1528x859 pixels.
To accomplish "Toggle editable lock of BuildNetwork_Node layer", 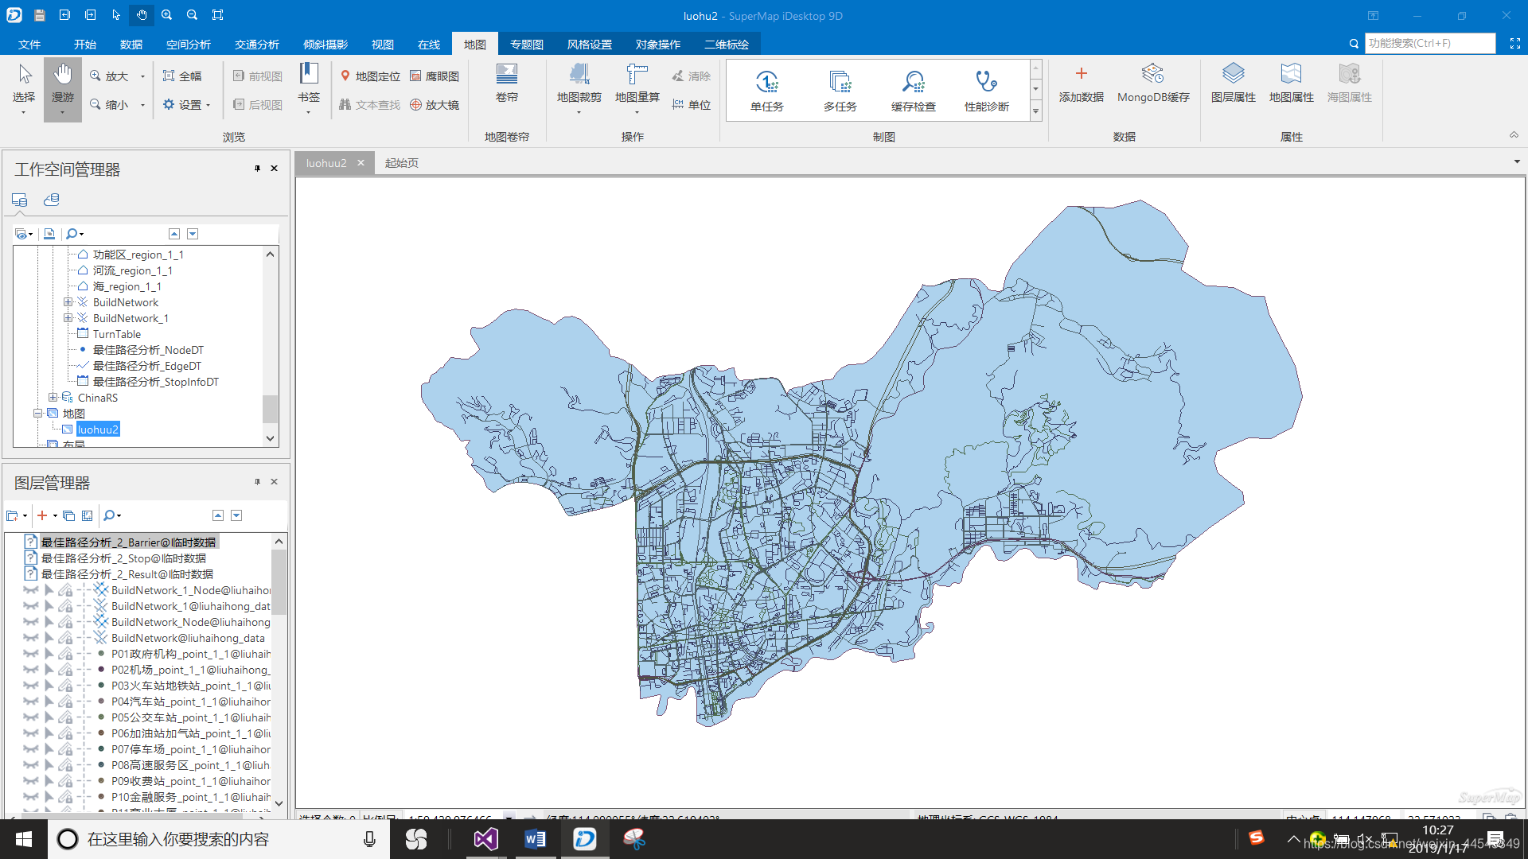I will pyautogui.click(x=66, y=622).
